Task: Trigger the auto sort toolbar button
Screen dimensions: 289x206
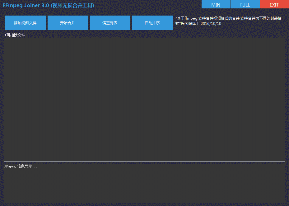Action: click(152, 23)
